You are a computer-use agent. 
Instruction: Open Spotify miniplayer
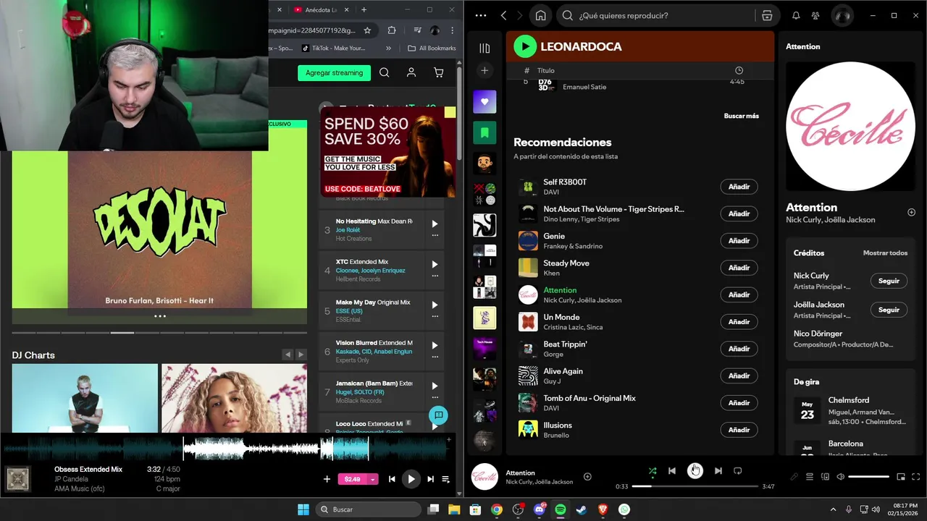click(901, 477)
